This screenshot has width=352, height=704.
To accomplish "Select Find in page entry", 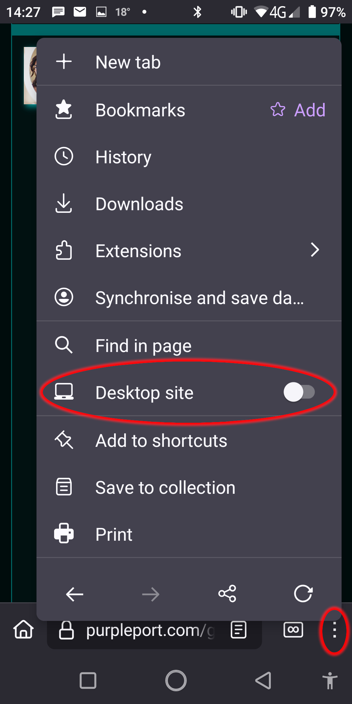I will coord(189,345).
